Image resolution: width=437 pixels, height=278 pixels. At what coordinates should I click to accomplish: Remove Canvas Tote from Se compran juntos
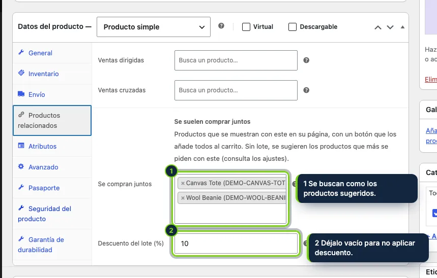pos(183,184)
